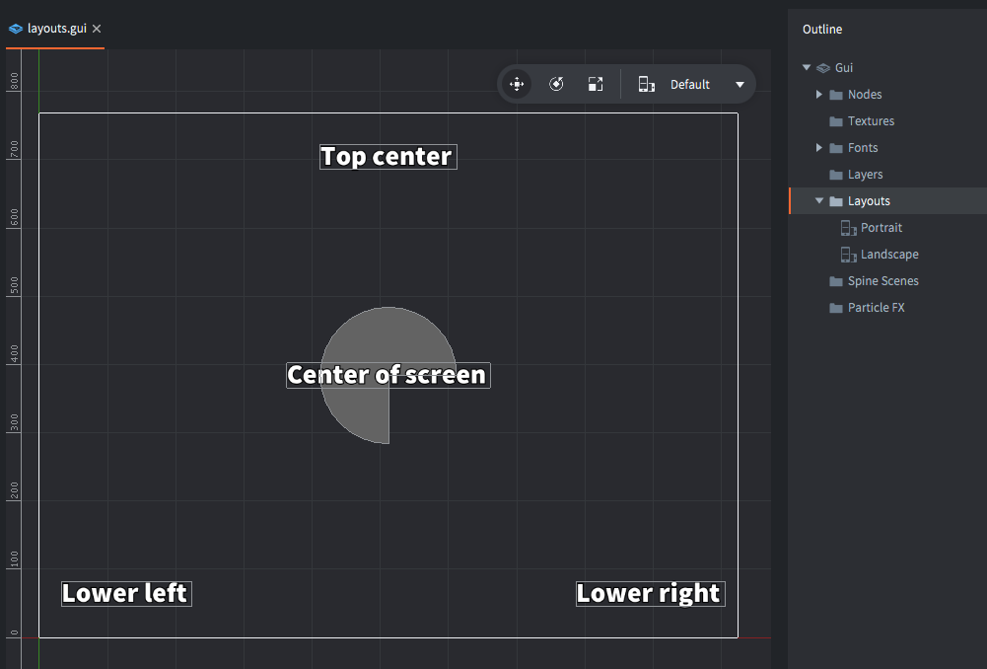Click the Landscape phone icon in Outline
This screenshot has height=669, width=987.
click(848, 254)
